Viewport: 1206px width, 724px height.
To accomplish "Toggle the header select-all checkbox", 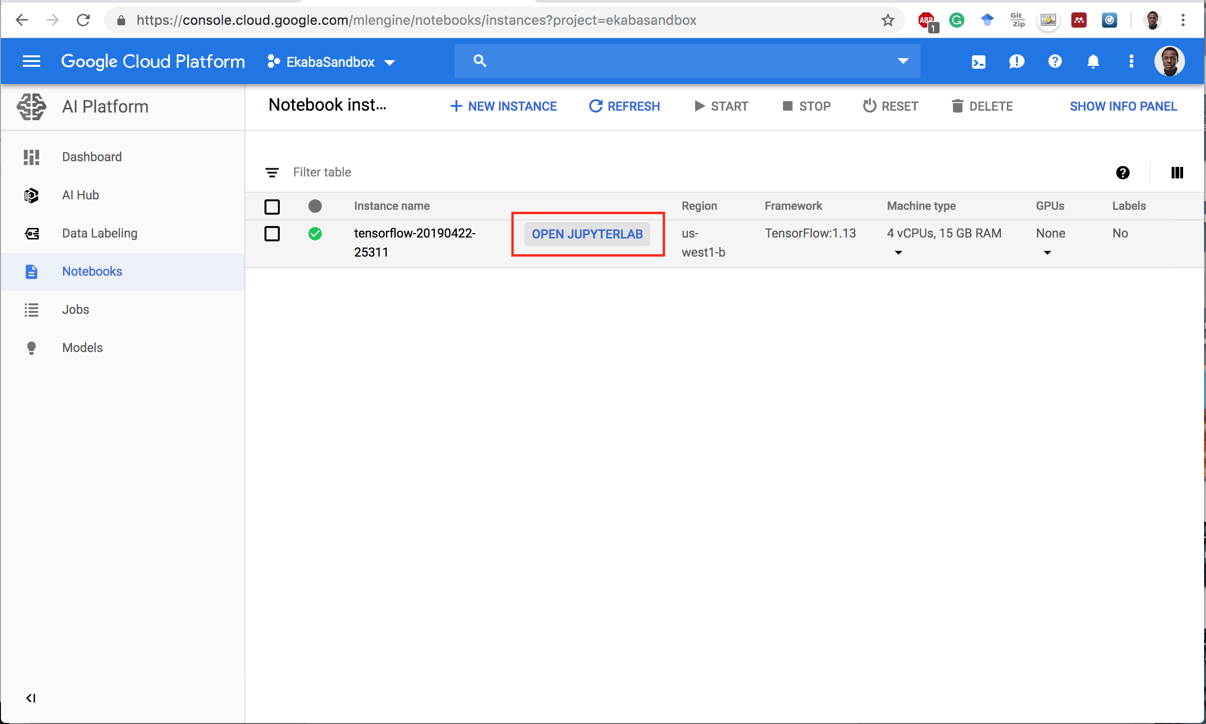I will click(272, 206).
